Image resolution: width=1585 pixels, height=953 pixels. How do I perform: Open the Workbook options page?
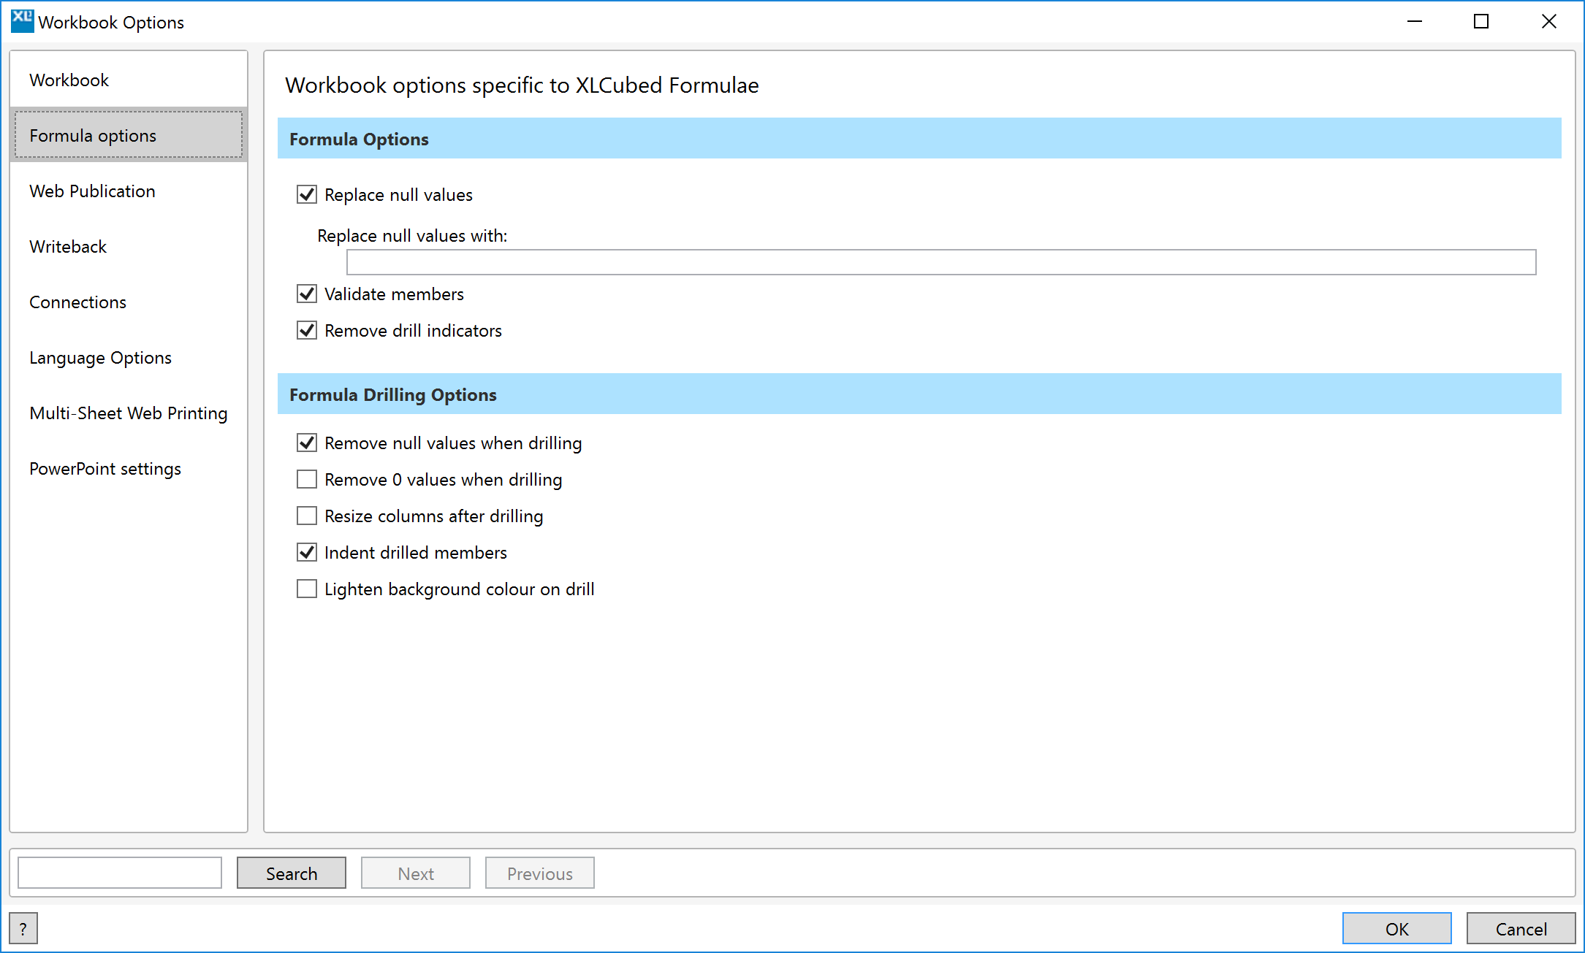coord(129,80)
